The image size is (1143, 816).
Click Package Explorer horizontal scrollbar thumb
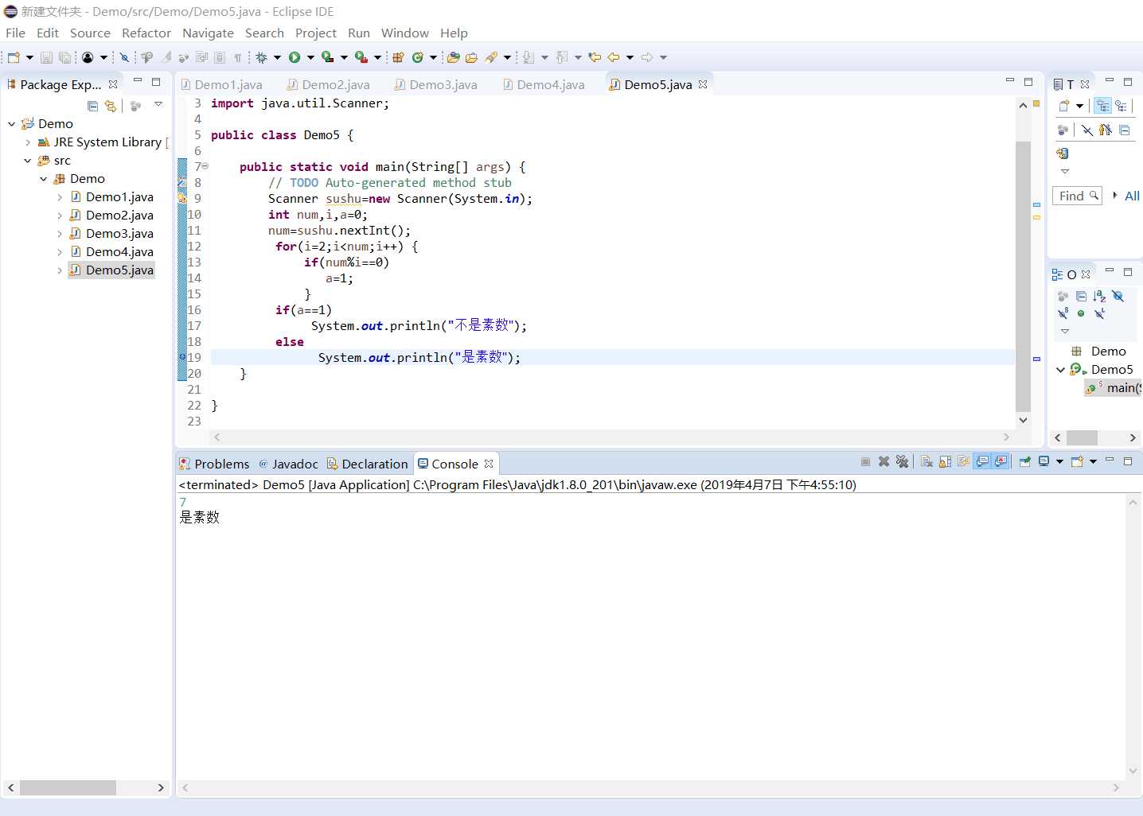(x=68, y=787)
